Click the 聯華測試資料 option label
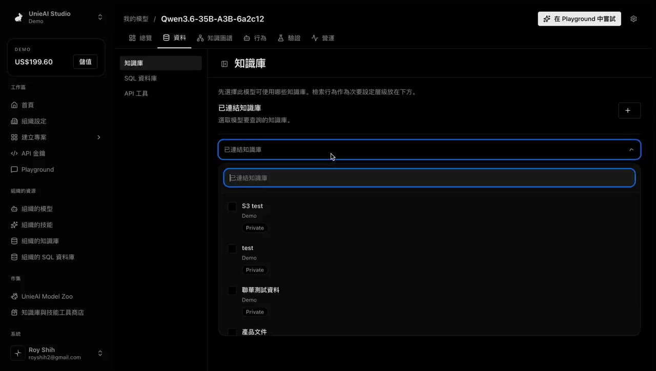 [x=260, y=290]
